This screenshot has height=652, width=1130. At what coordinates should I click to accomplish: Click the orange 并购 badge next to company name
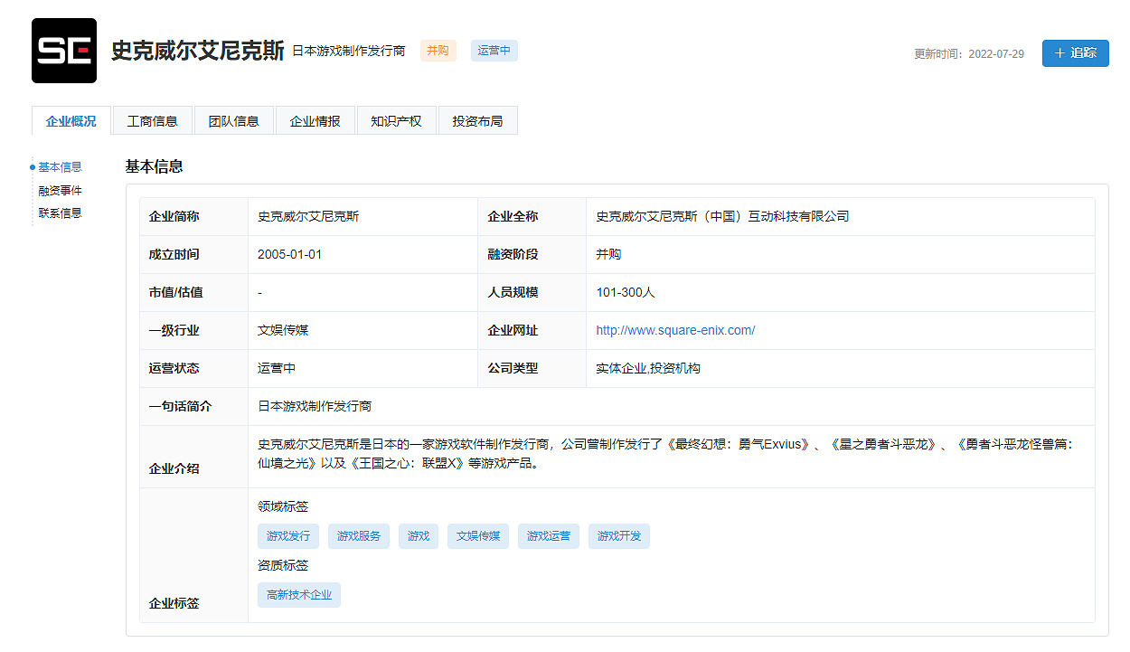pos(438,51)
